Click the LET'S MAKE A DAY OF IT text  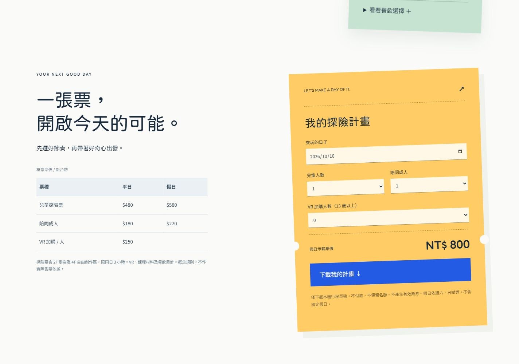point(327,90)
